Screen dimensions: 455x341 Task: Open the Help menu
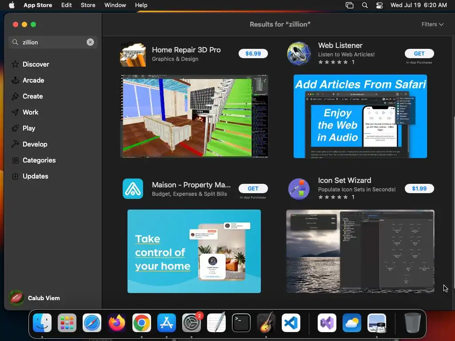141,5
